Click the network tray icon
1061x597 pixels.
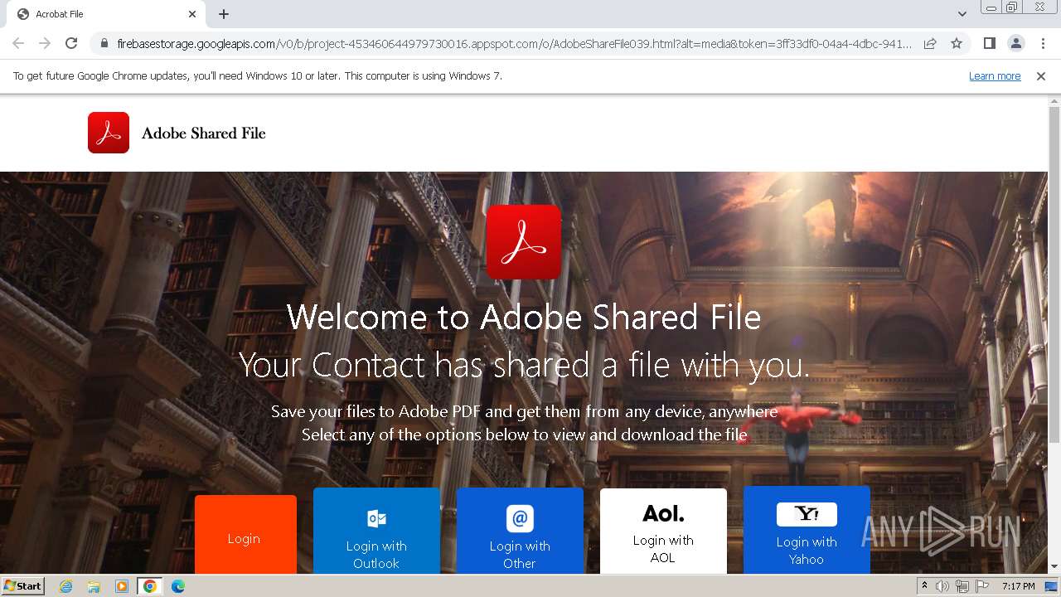click(962, 586)
